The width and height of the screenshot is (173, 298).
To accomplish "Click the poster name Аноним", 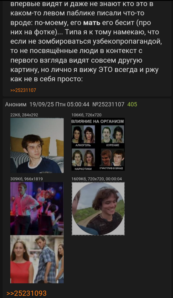I will pos(16,104).
